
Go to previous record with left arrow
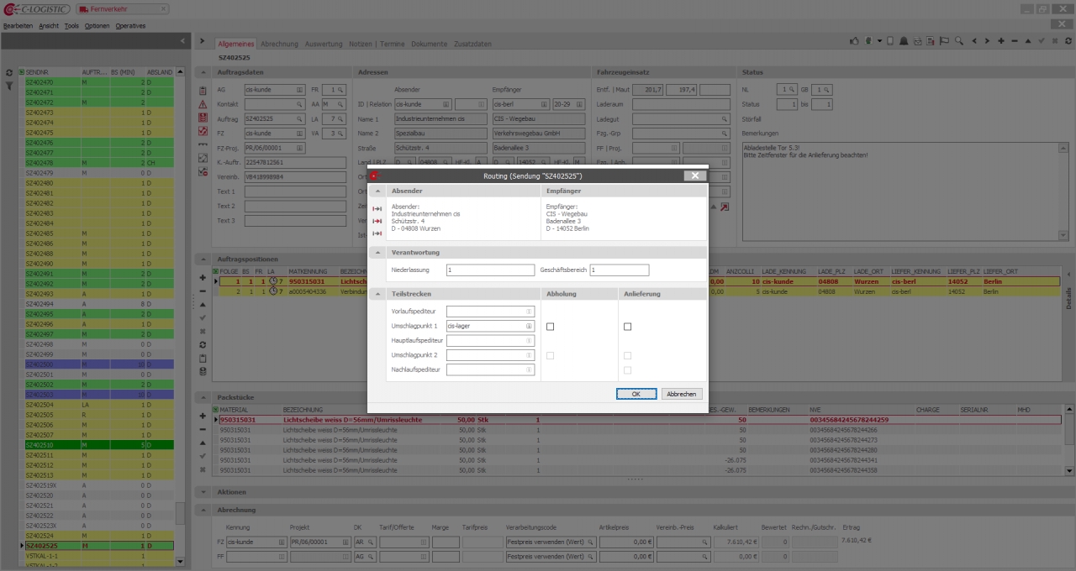tap(974, 40)
